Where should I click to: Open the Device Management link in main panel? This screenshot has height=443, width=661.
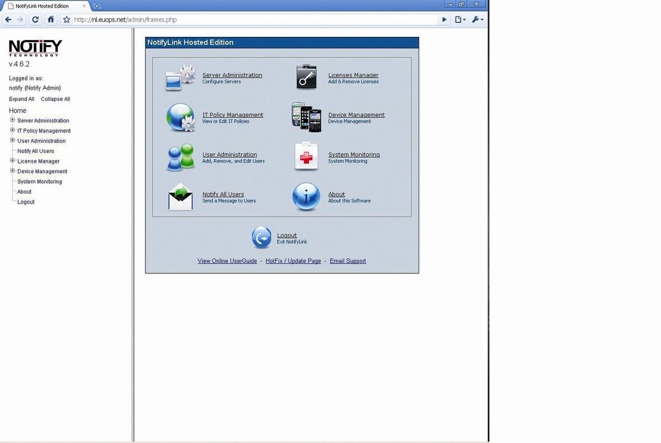point(356,115)
